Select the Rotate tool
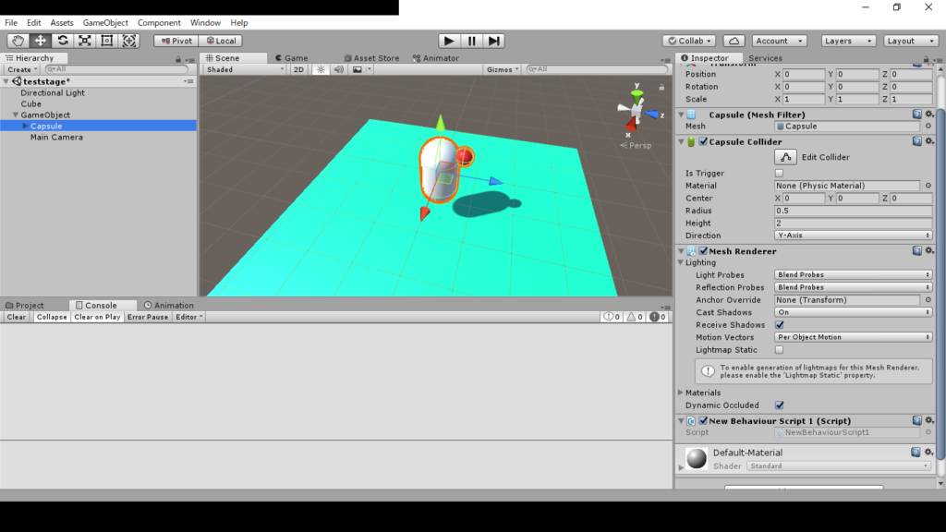This screenshot has height=532, width=946. tap(63, 41)
